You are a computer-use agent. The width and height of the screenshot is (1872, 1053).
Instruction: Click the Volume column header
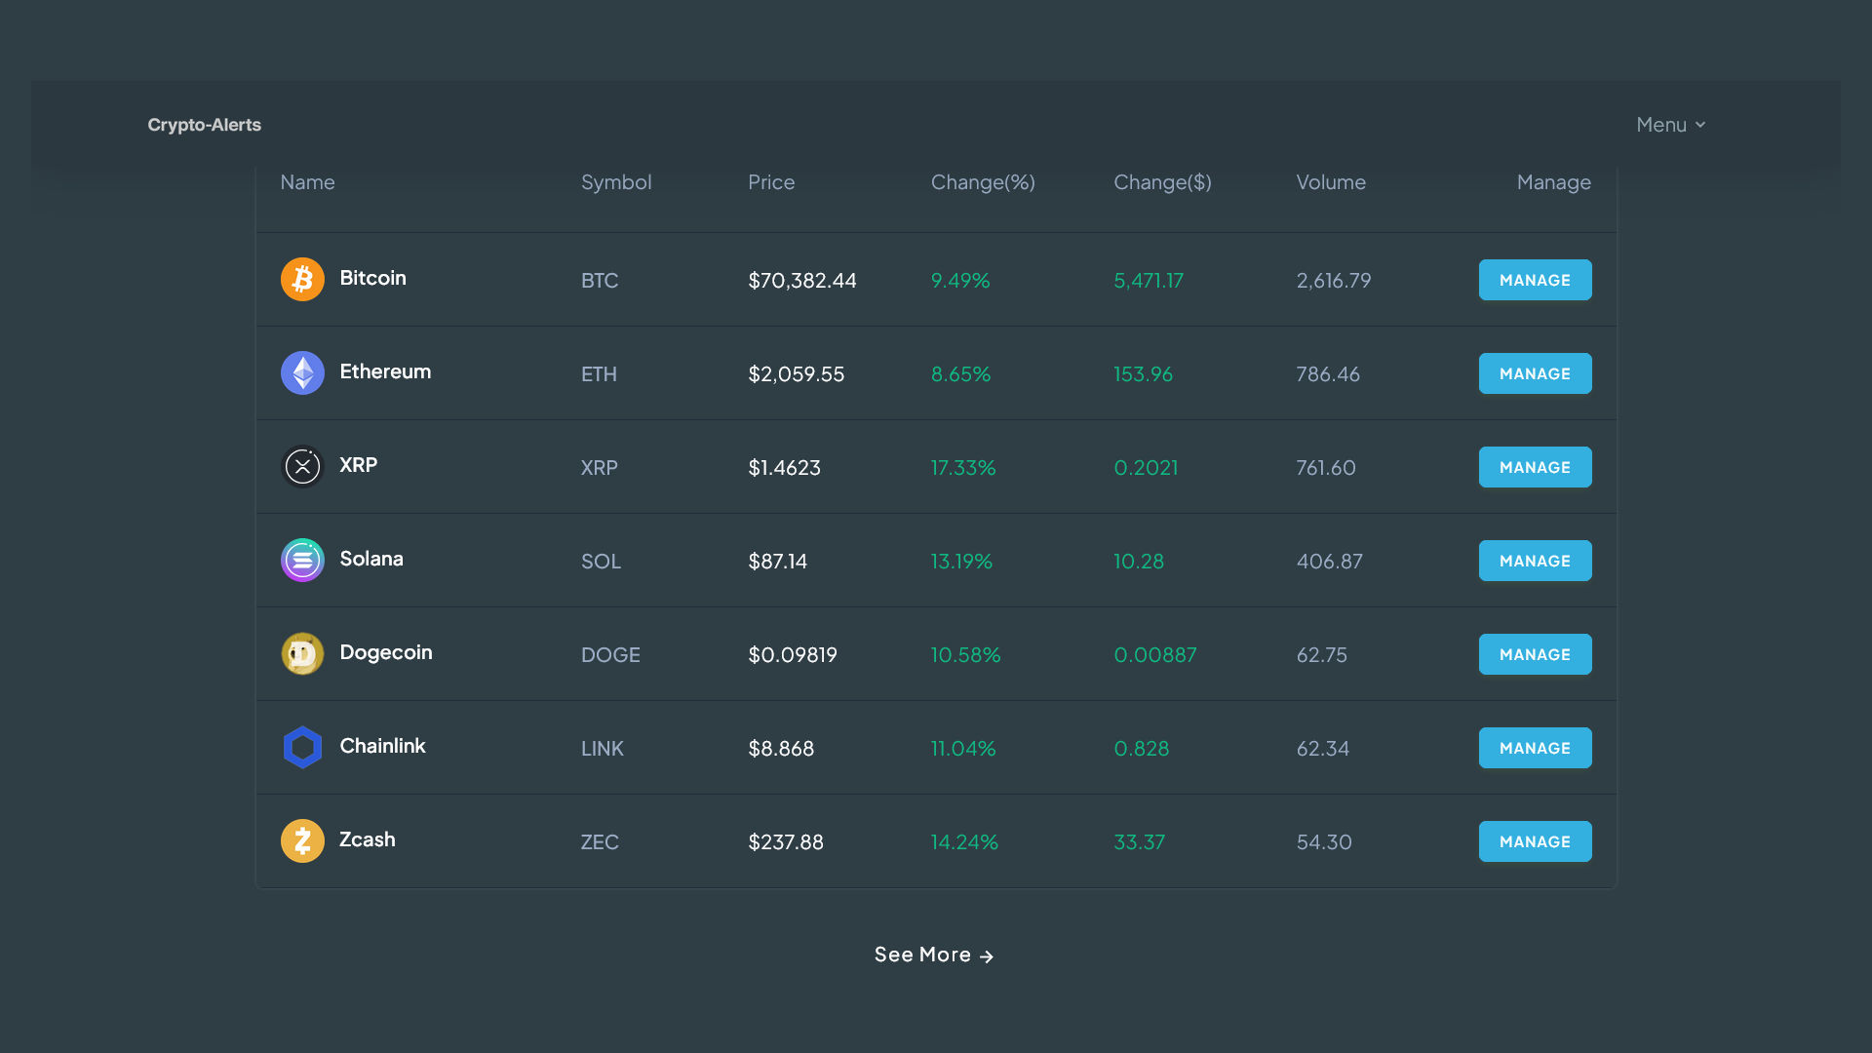tap(1330, 182)
